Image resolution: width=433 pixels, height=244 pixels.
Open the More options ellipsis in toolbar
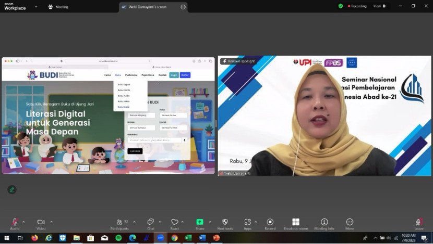coord(350,222)
